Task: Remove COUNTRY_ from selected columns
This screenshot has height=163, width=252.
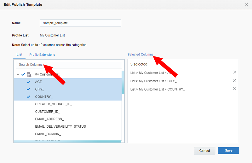Action: [234, 89]
